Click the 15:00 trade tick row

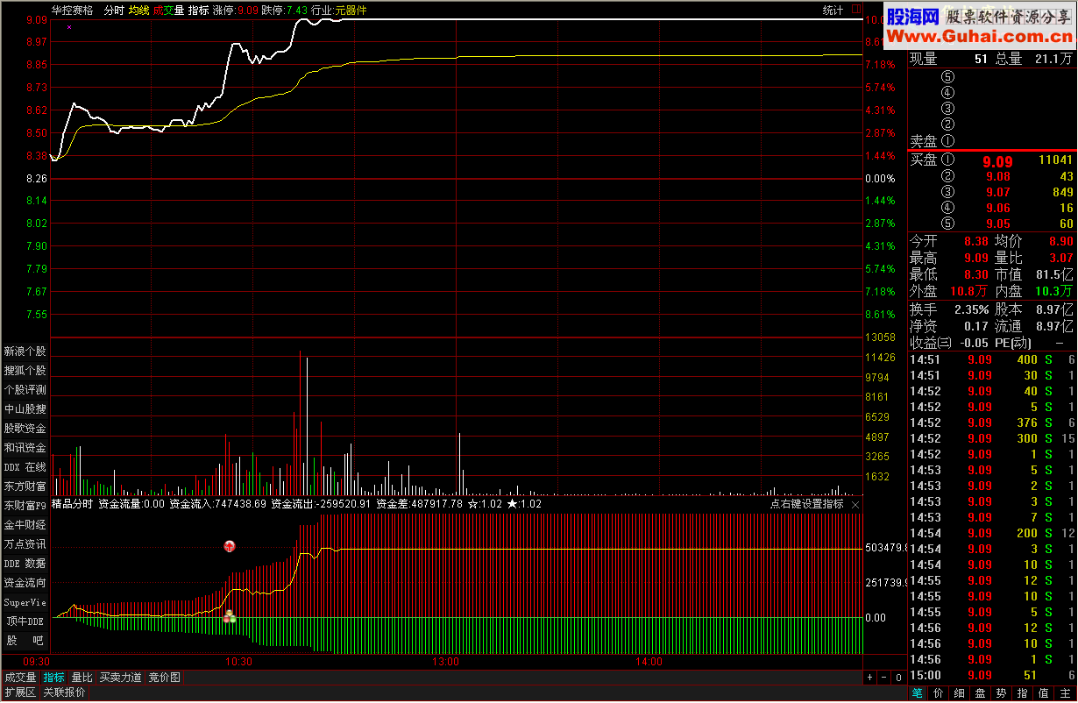click(x=993, y=675)
